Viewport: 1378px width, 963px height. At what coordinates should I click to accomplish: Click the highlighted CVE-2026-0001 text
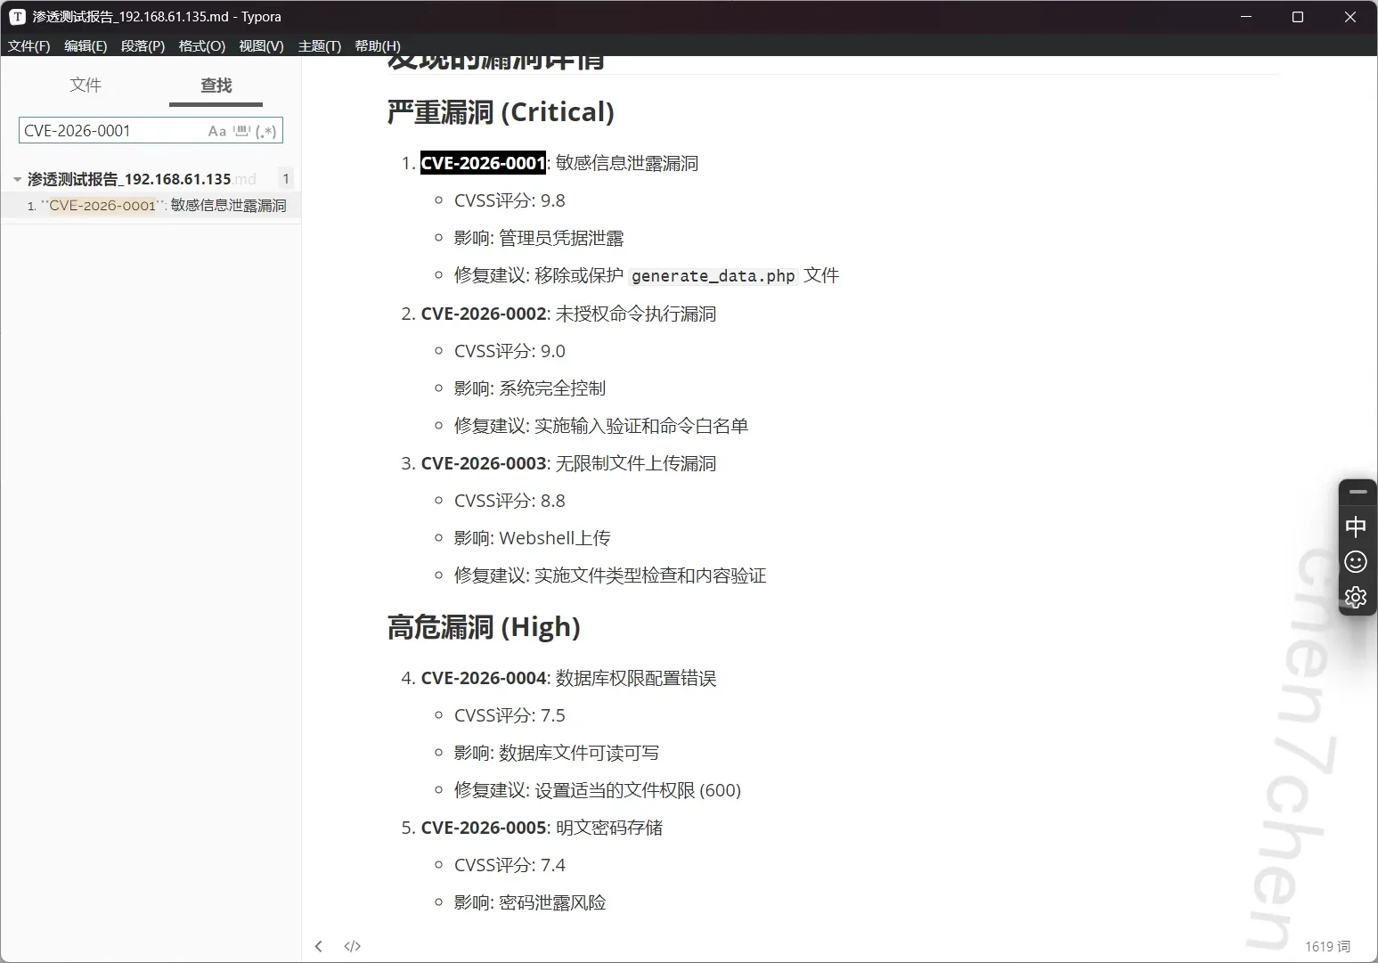click(x=483, y=163)
